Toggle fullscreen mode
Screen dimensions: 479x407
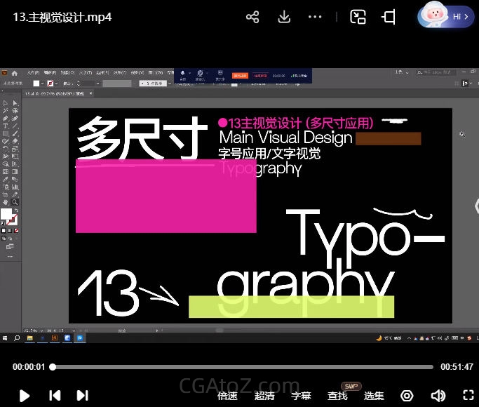click(468, 395)
